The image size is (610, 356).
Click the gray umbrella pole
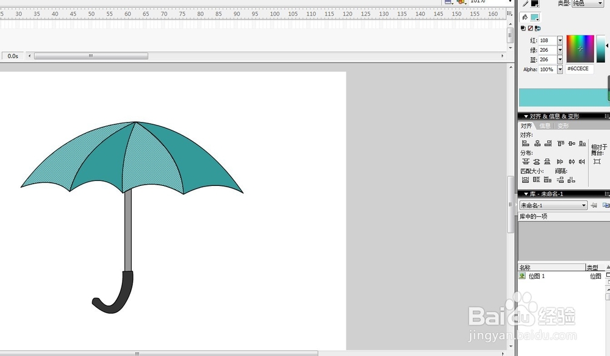point(128,230)
